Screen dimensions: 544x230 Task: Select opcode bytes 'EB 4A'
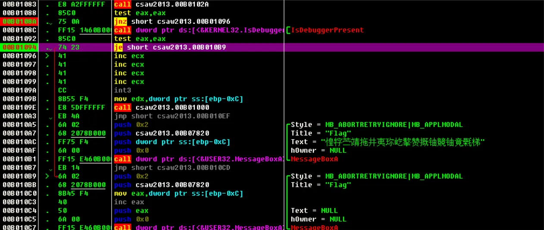[69, 116]
